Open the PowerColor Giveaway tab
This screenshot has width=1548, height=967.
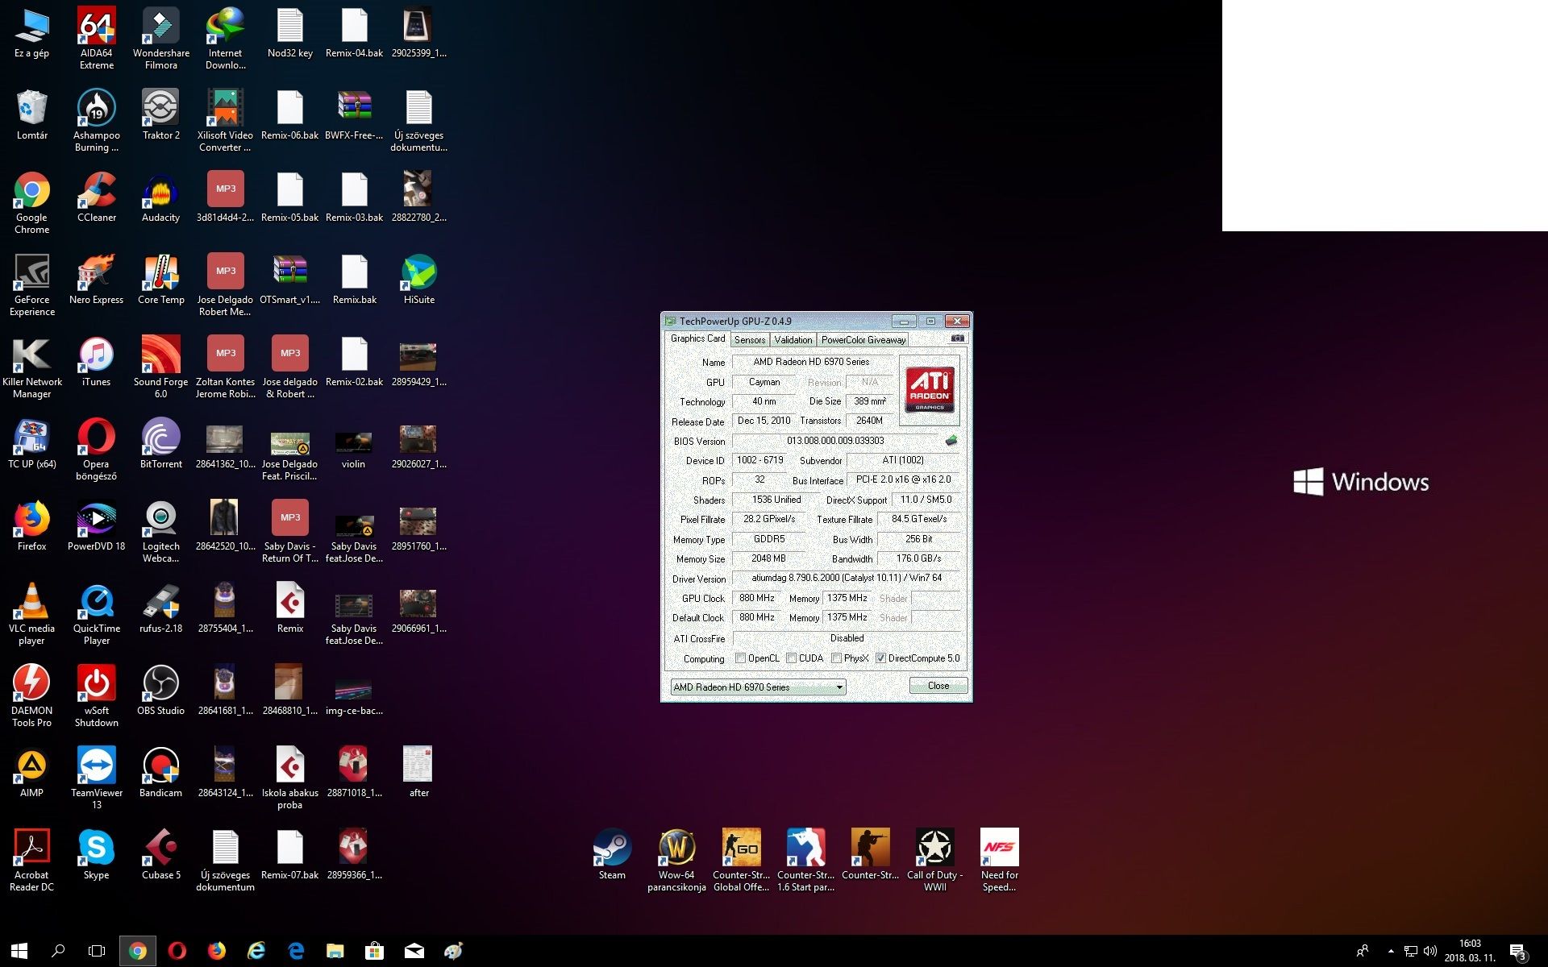pyautogui.click(x=863, y=340)
